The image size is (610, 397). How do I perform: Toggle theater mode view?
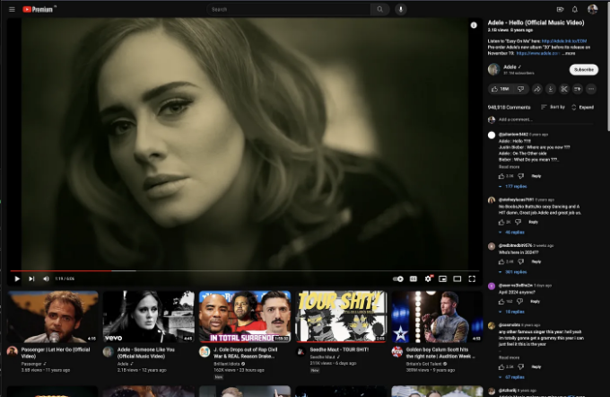click(457, 279)
